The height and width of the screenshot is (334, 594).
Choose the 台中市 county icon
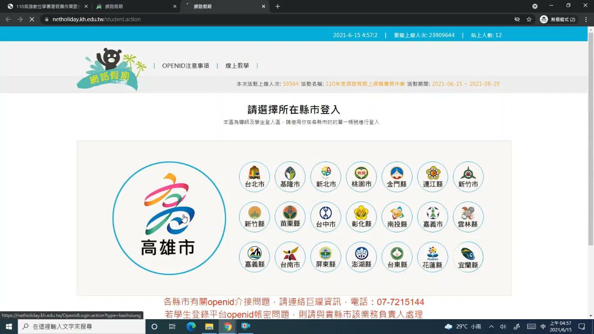click(326, 217)
